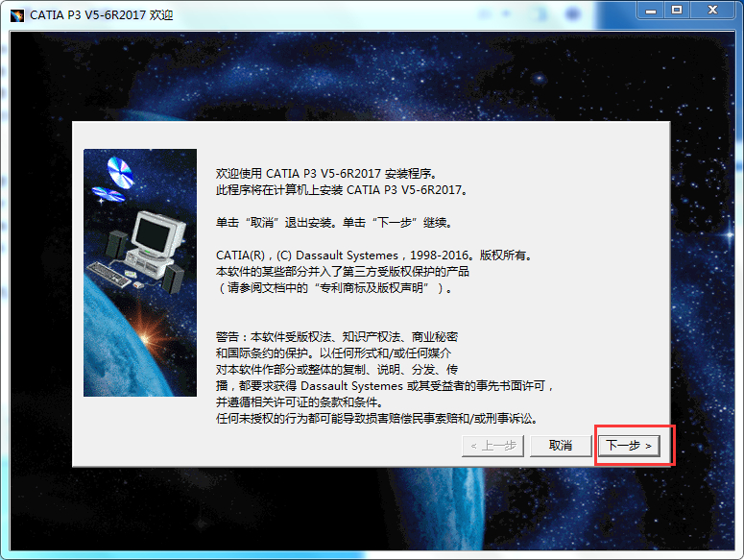Click the text line '欢迎使用 CATIA P3 V5-6R2017 安装程序。'
The image size is (744, 560).
(326, 174)
